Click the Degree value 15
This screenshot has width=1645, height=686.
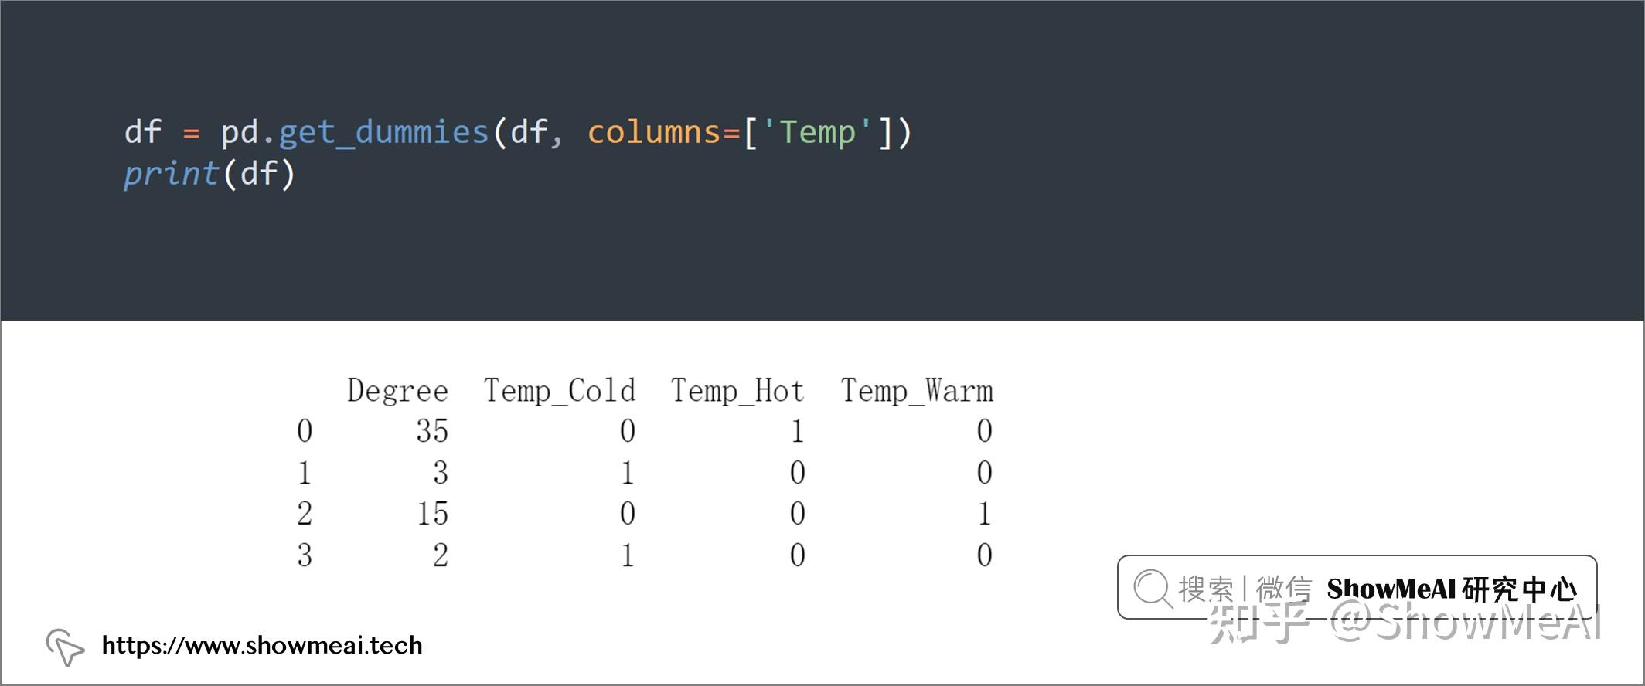[432, 514]
